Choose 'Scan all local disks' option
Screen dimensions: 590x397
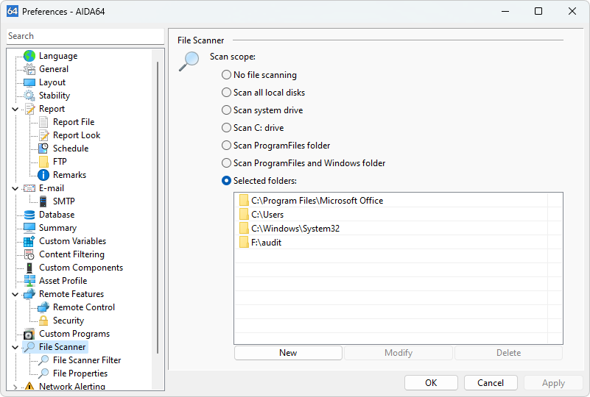[227, 93]
